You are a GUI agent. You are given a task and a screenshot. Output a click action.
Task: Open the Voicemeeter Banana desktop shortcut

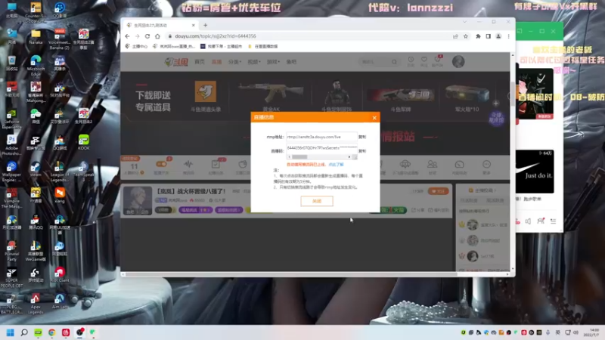point(60,39)
